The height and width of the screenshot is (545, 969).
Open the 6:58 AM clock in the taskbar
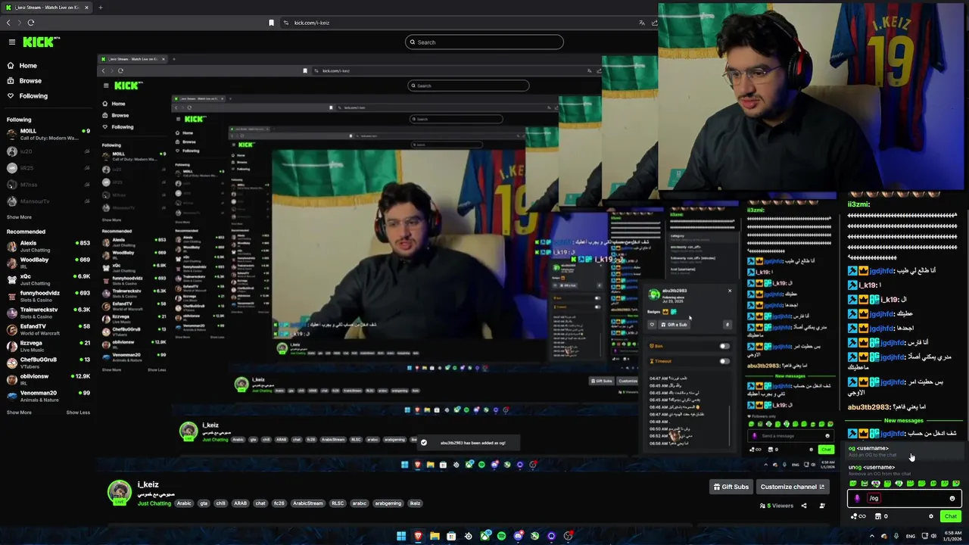coord(952,536)
